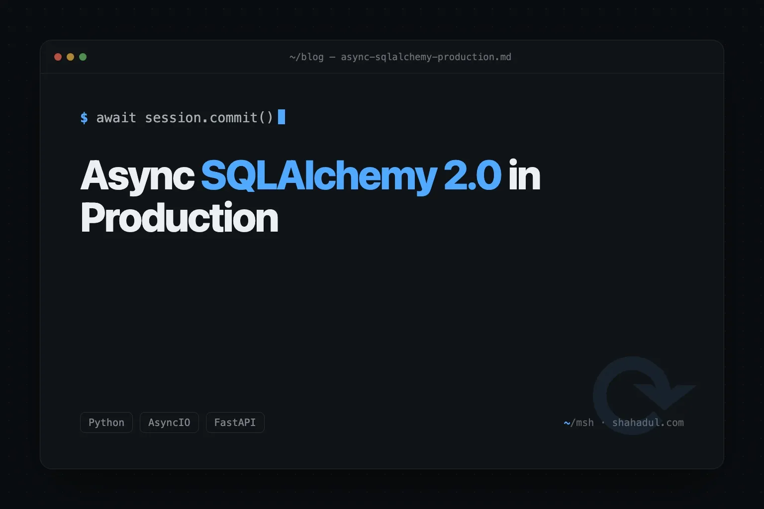Viewport: 764px width, 509px height.
Task: Click the green maximize dot
Action: (x=83, y=57)
